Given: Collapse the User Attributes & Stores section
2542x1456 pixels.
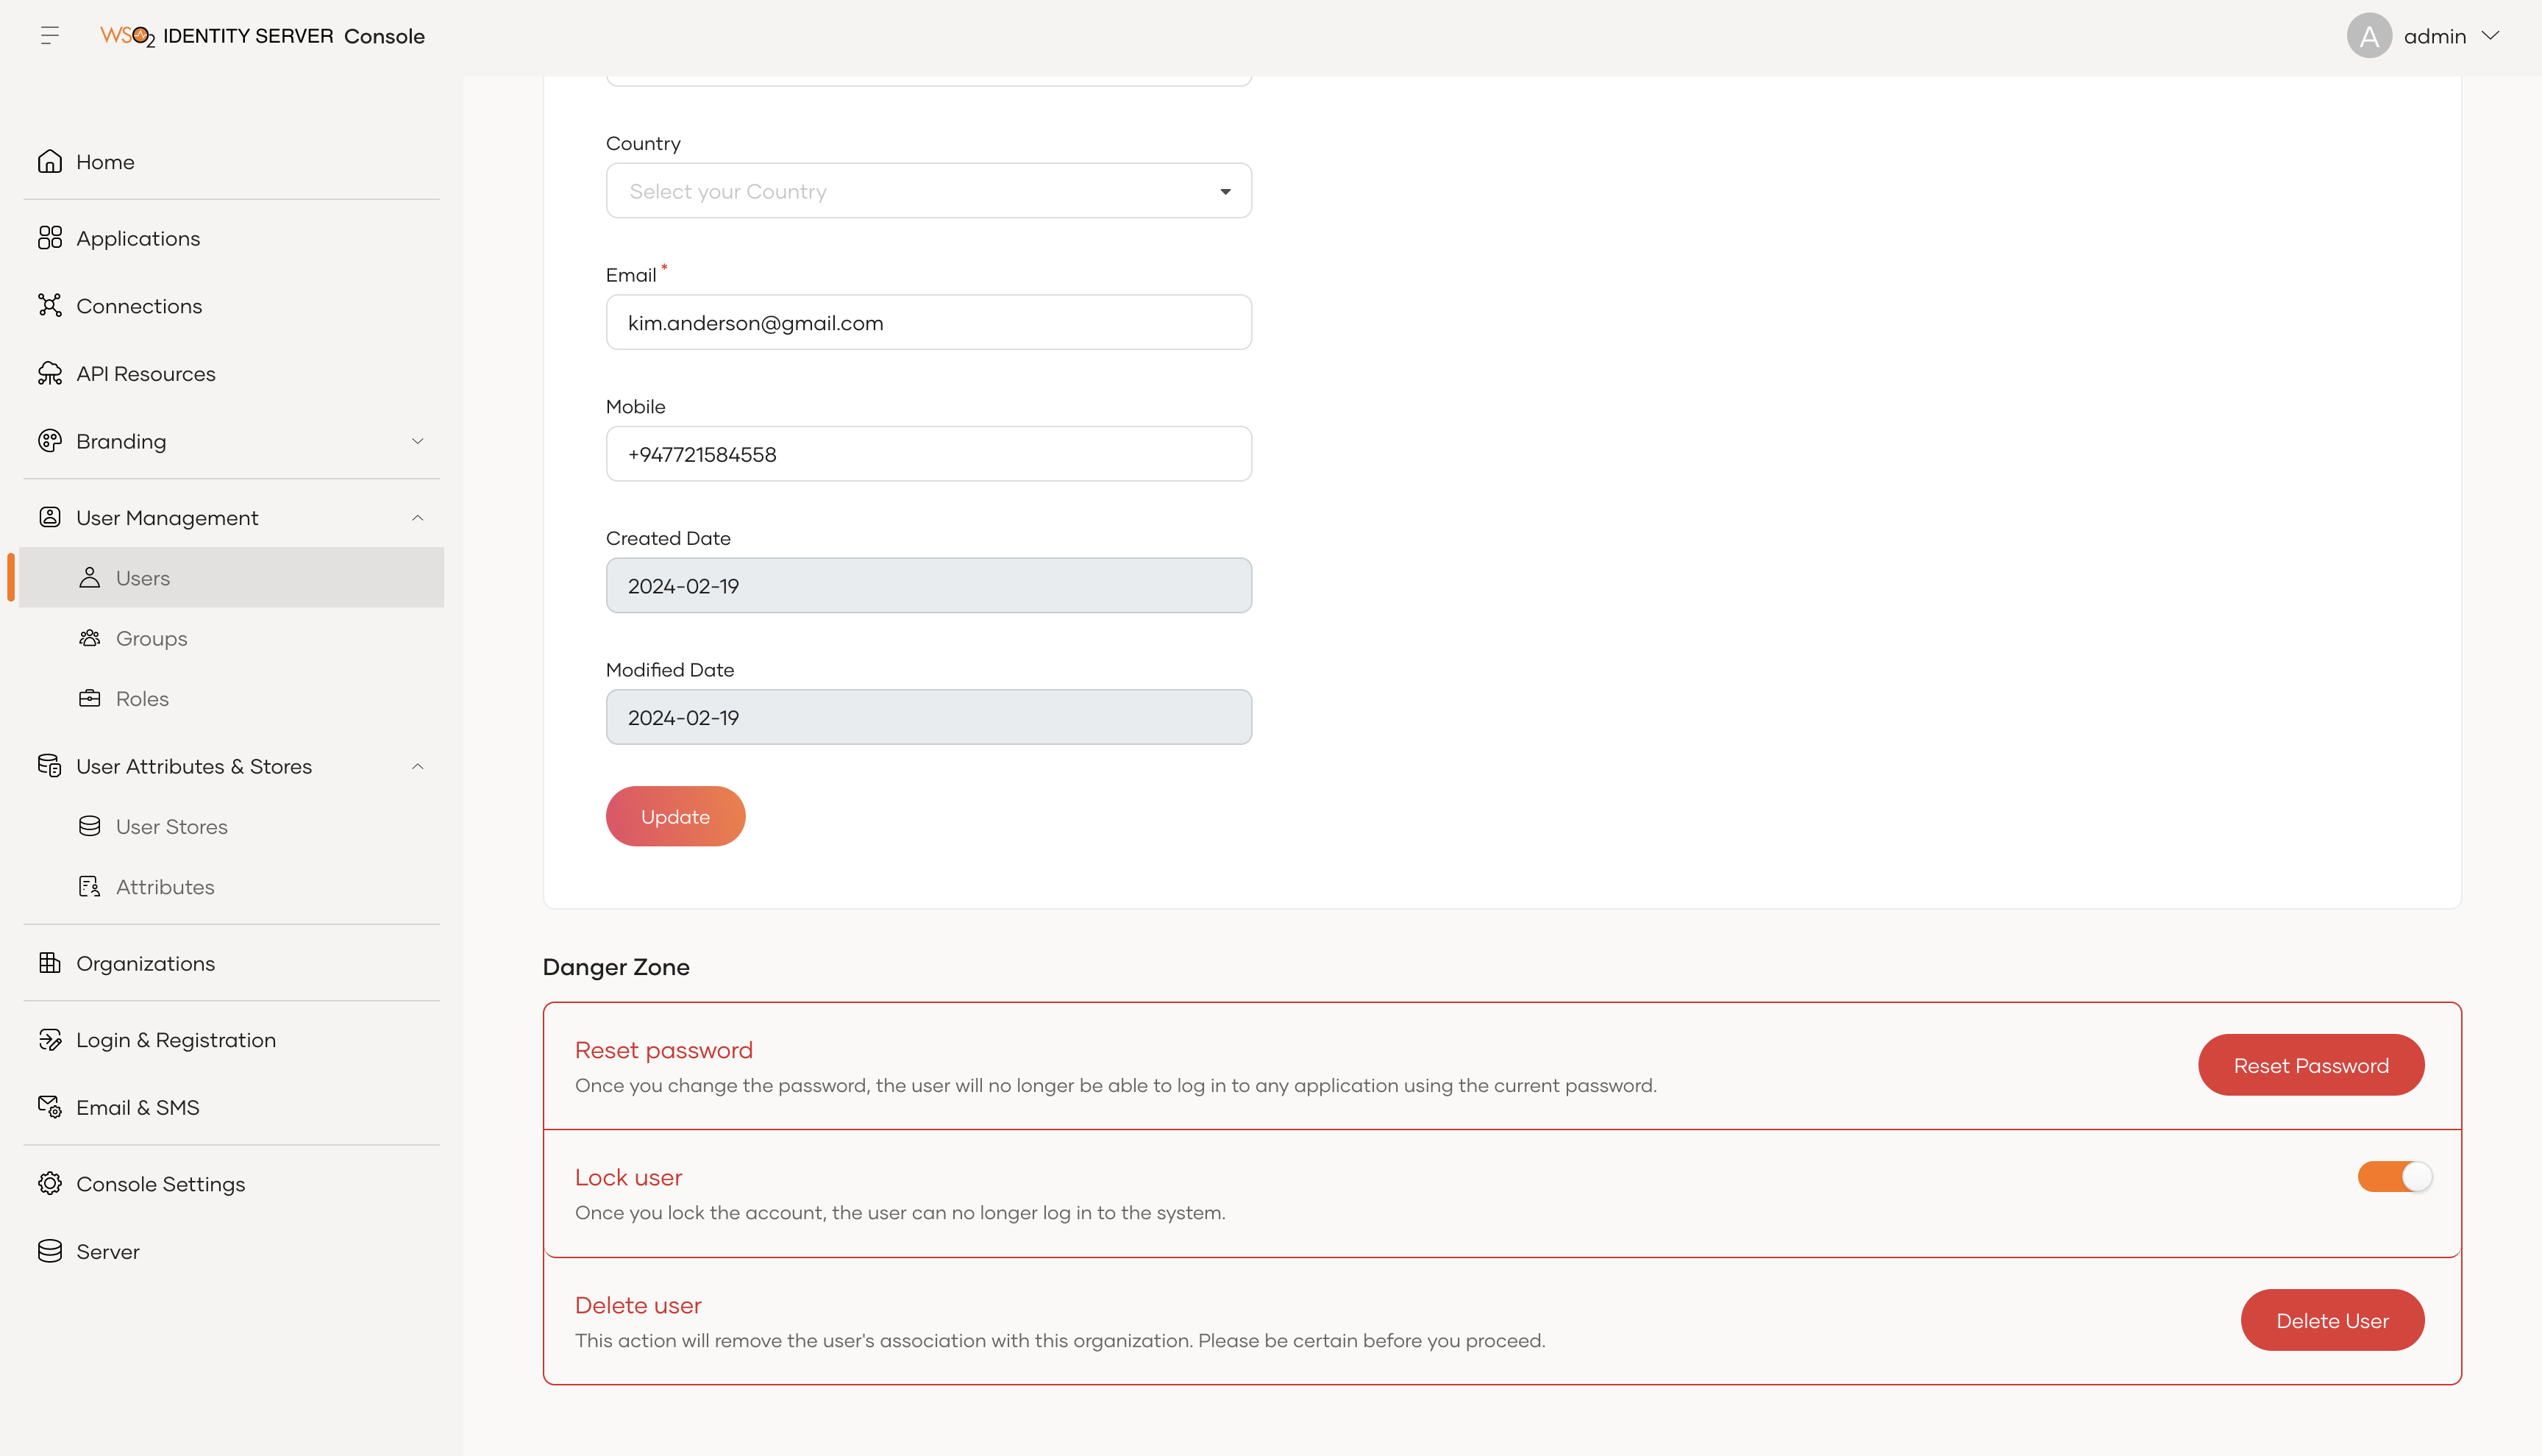Looking at the screenshot, I should click(x=417, y=766).
